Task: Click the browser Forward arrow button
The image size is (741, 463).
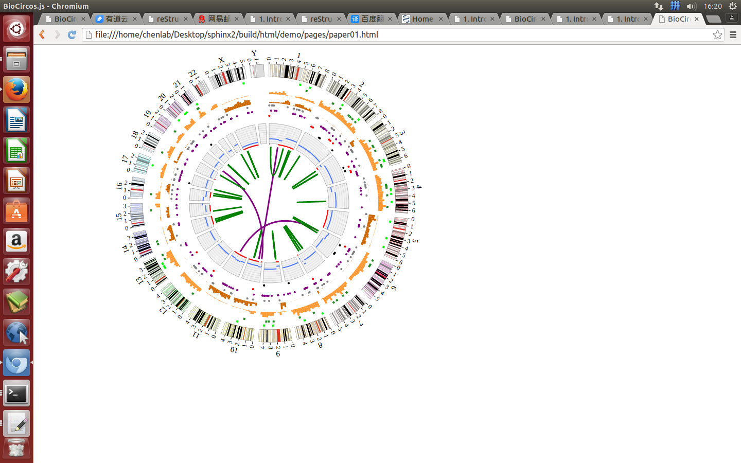Action: [x=57, y=34]
